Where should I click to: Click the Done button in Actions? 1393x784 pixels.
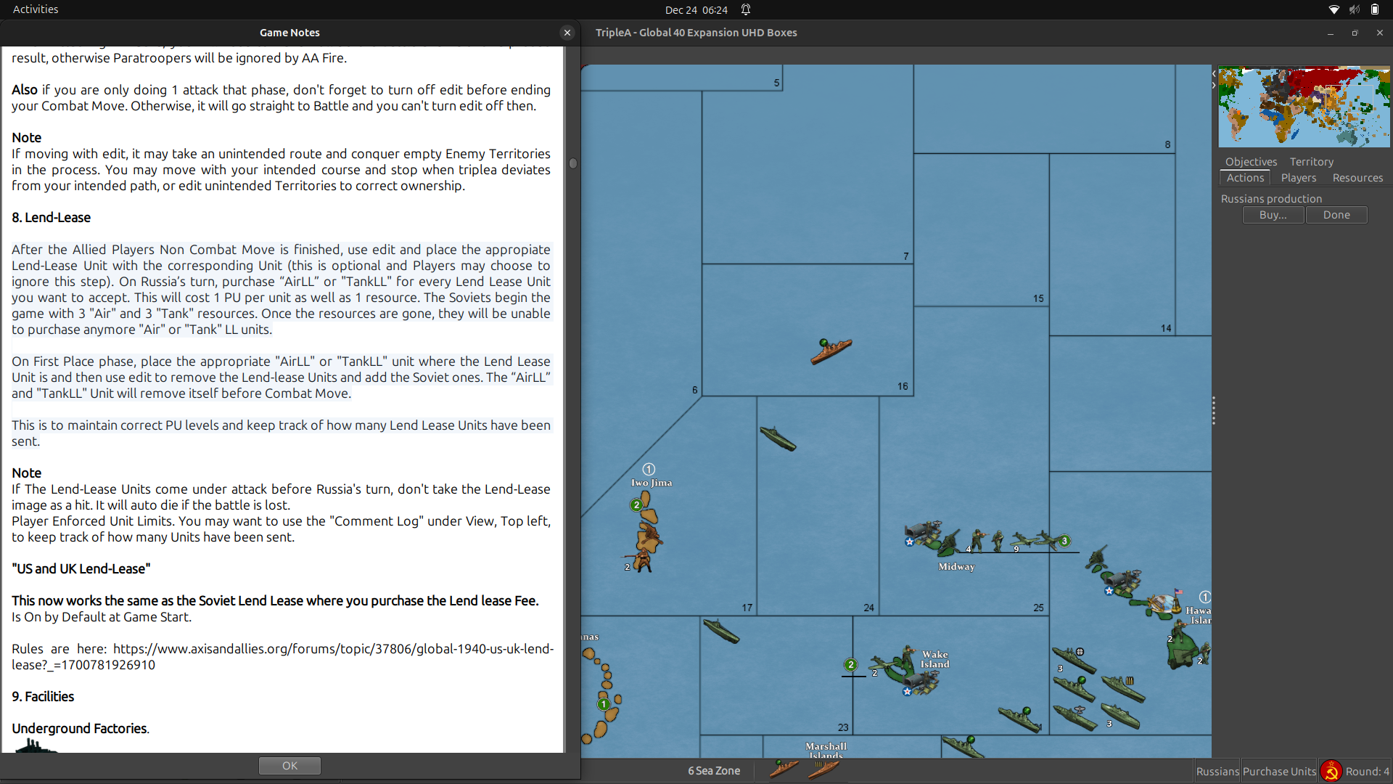tap(1336, 215)
